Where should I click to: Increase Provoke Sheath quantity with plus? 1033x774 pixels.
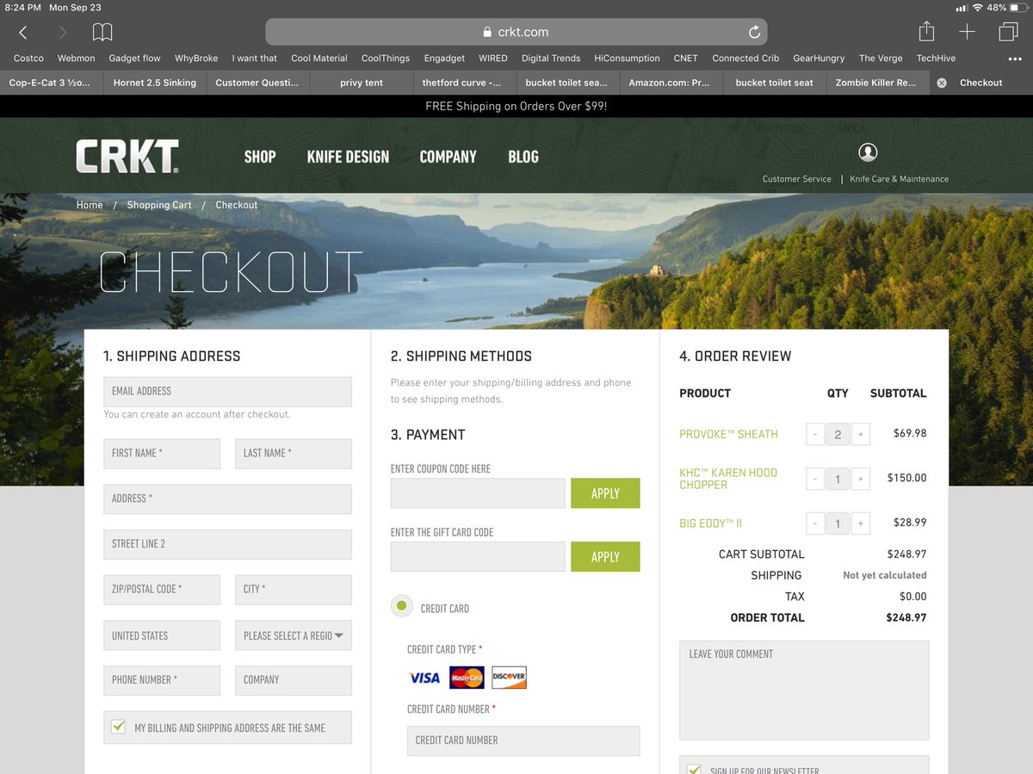[x=860, y=434]
